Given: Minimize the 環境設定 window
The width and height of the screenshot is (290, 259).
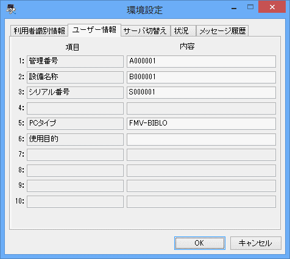Looking at the screenshot, I should [234, 8].
